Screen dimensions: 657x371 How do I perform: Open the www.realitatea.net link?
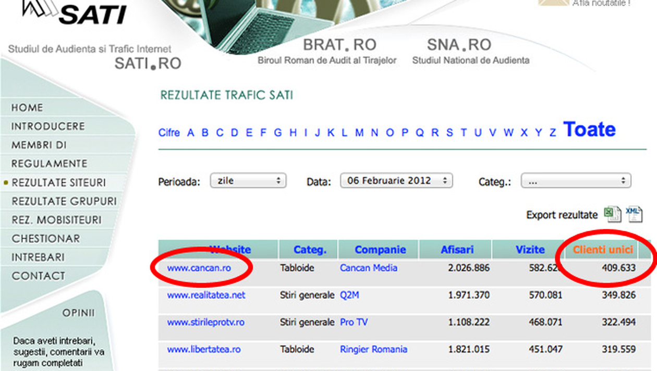point(206,295)
